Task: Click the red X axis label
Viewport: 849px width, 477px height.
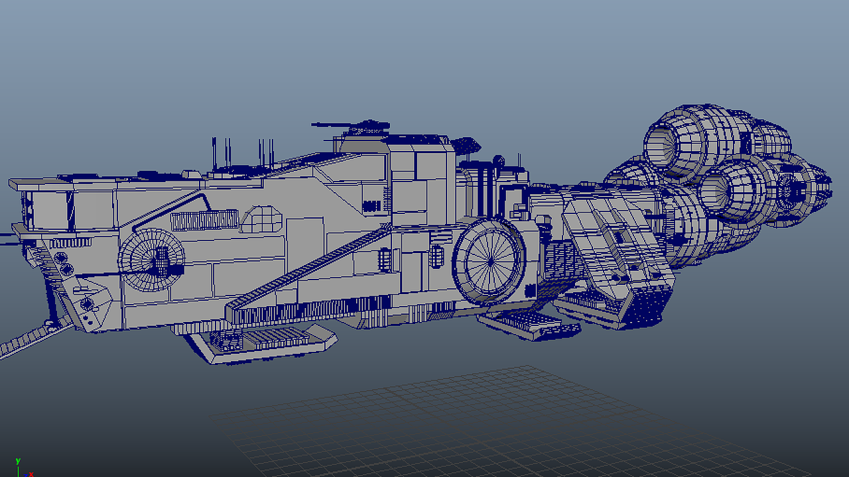Action: [31, 474]
